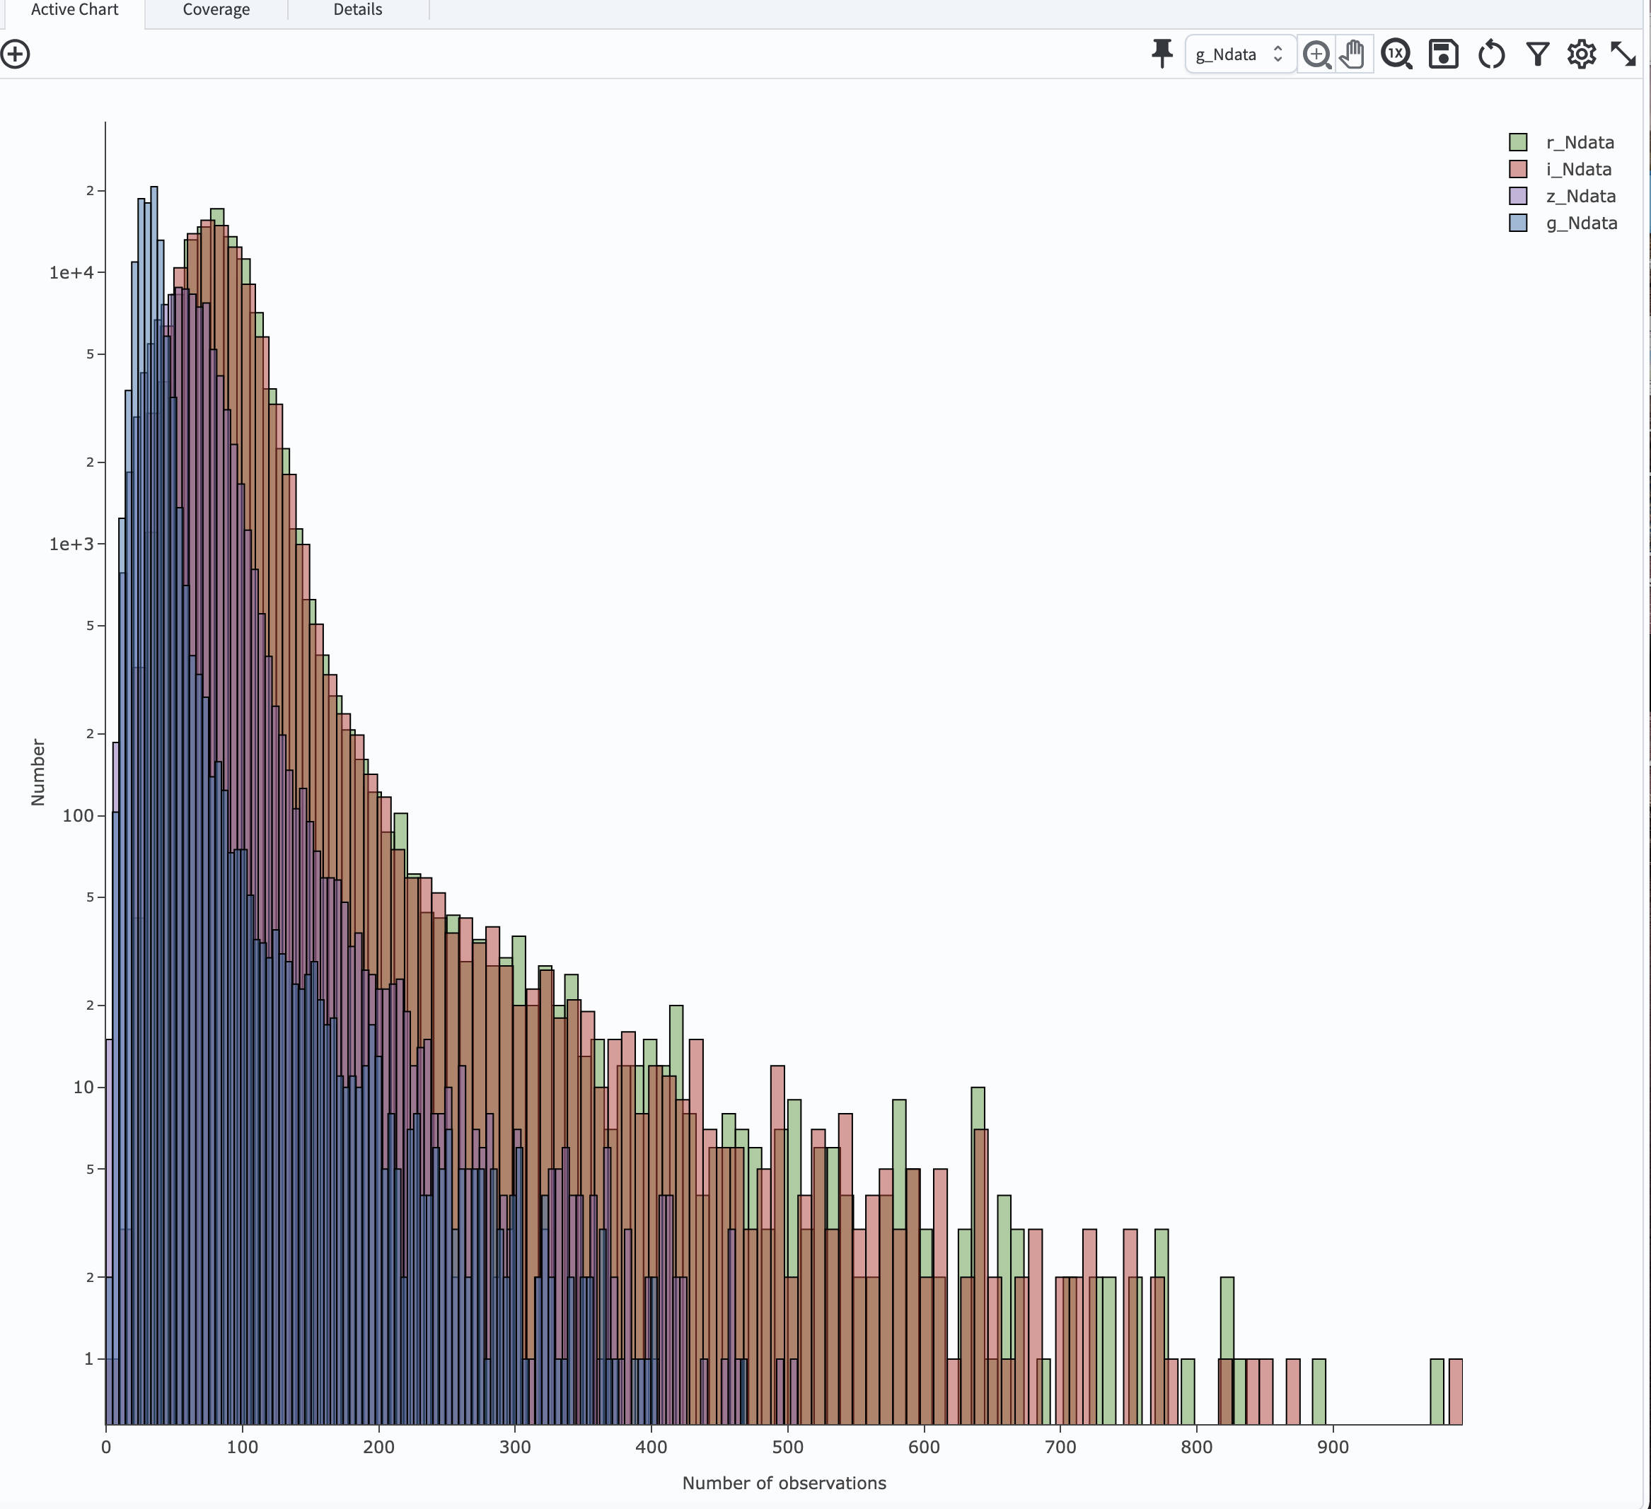Pin the active chart

pos(1162,54)
